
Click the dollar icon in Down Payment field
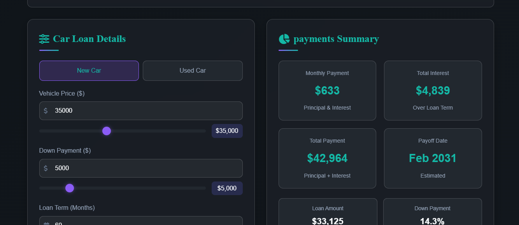point(46,168)
